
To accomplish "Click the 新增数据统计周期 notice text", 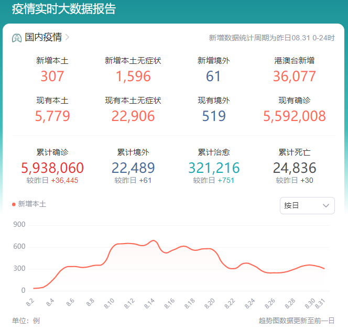I will tap(271, 38).
